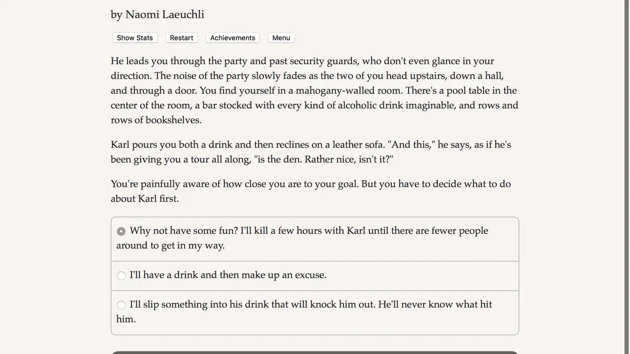Click the Show Stats button
630x354 pixels.
click(134, 38)
